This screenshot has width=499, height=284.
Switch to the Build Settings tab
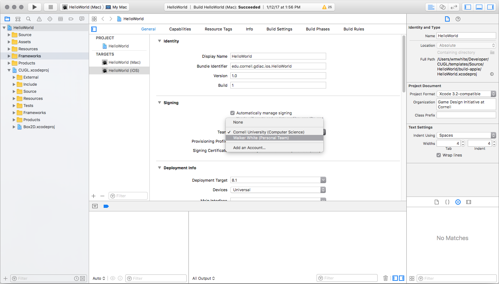coord(279,29)
